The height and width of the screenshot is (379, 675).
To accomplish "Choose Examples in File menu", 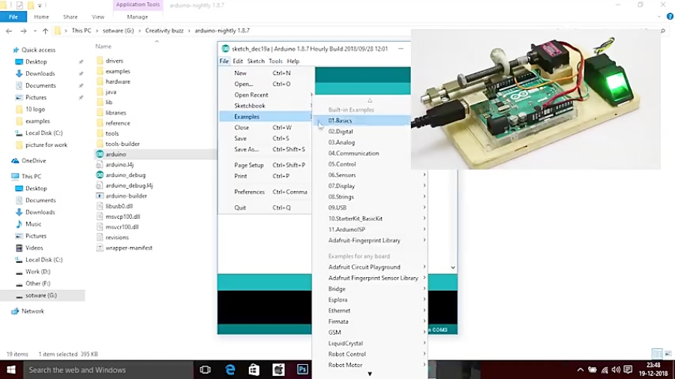I will [x=266, y=116].
